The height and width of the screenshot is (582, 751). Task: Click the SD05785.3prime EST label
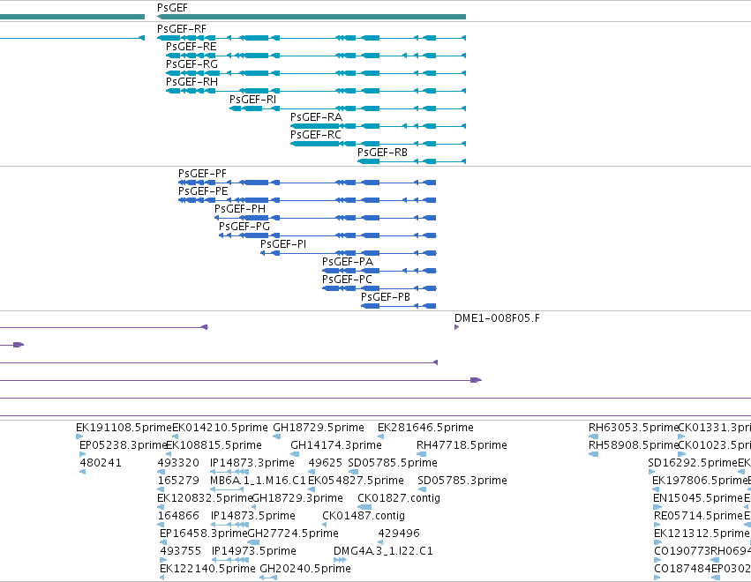click(x=462, y=480)
